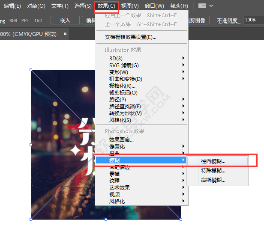Open the 文字(T) menu
The width and height of the screenshot is (264, 249).
(60, 6)
